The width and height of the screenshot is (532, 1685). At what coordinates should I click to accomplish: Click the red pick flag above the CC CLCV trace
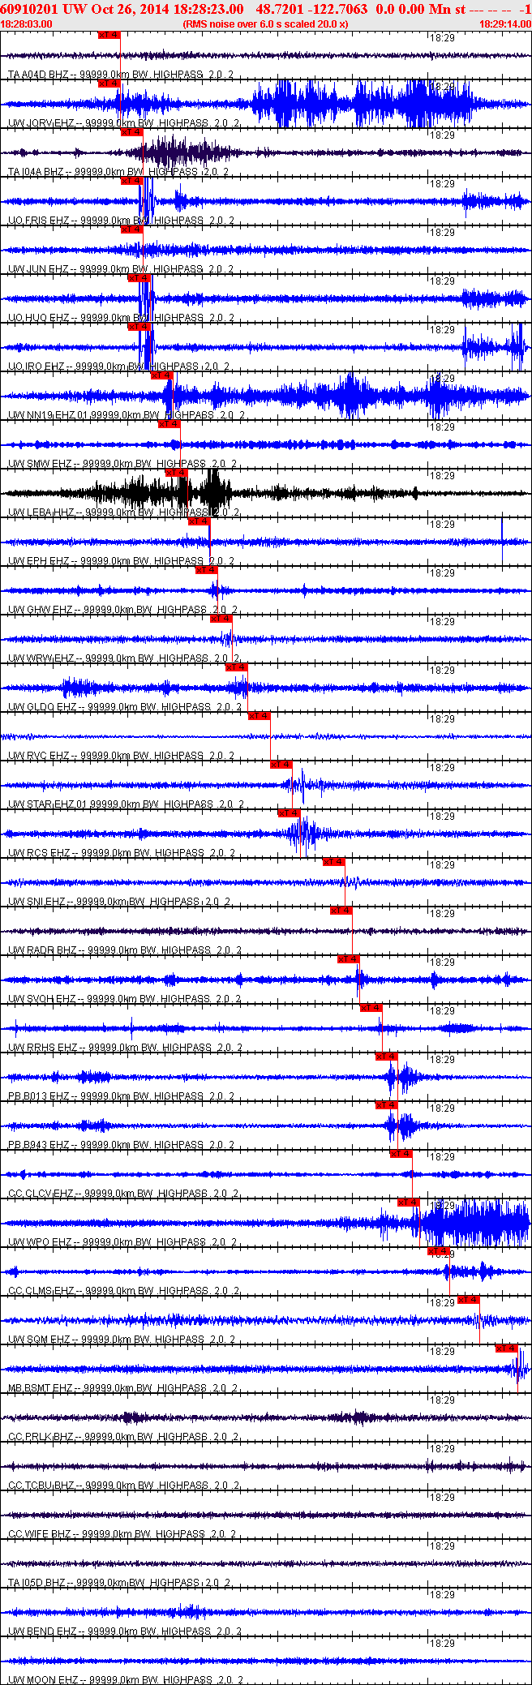click(x=401, y=1154)
